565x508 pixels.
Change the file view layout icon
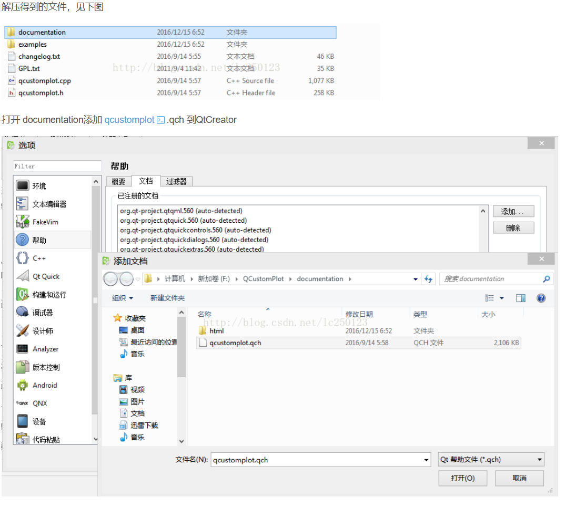489,298
